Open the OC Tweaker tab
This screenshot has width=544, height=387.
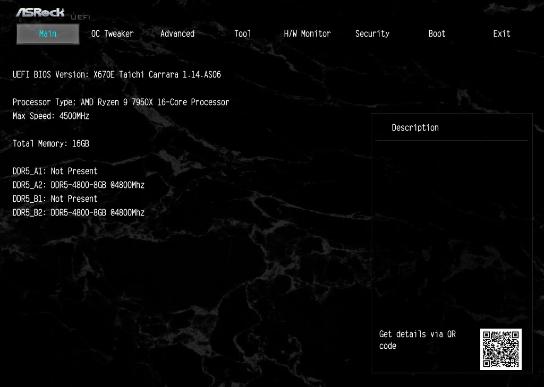pyautogui.click(x=113, y=33)
